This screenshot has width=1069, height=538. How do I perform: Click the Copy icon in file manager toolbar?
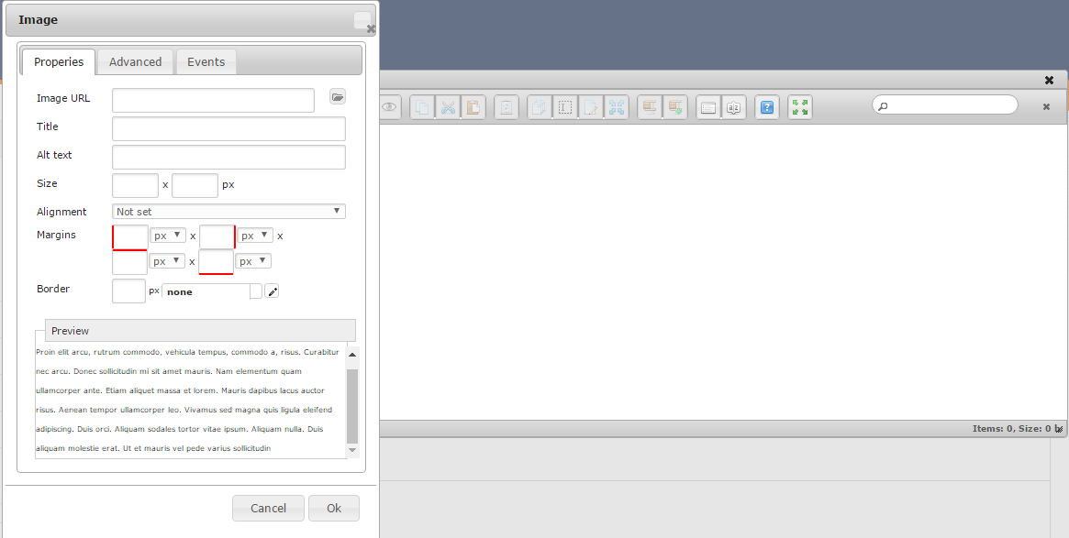click(423, 107)
